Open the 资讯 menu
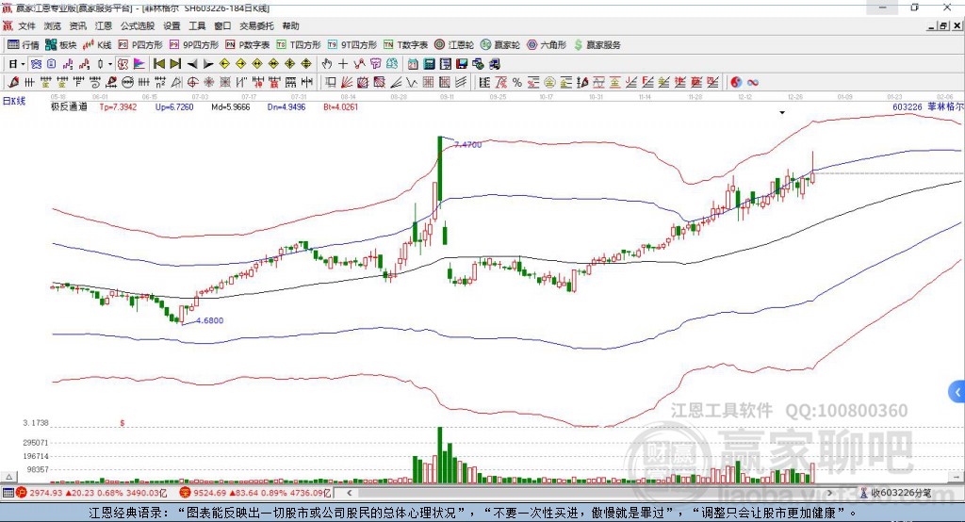This screenshot has height=522, width=965. (x=77, y=25)
